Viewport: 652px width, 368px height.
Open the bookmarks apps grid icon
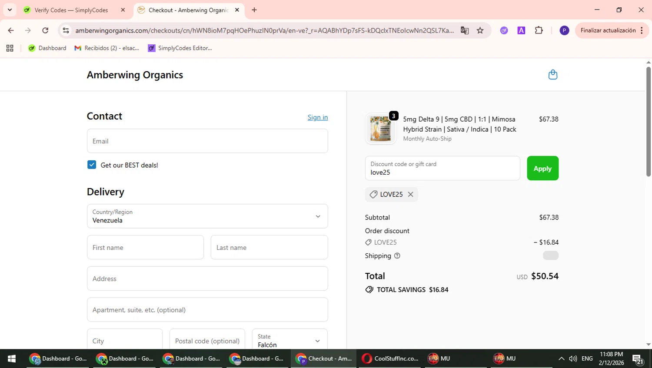point(10,48)
